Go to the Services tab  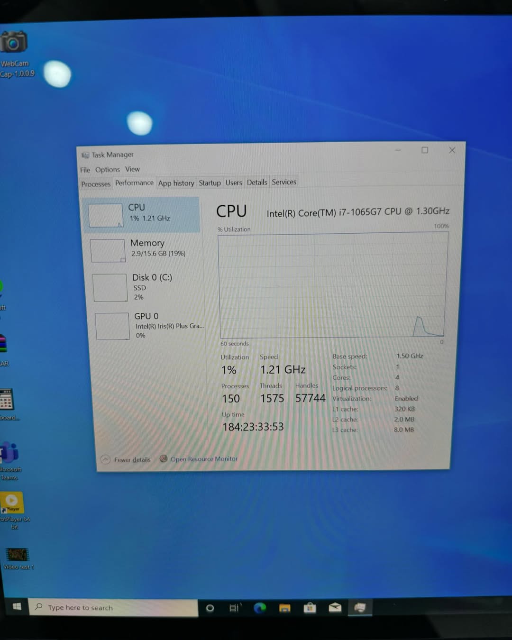pos(284,182)
